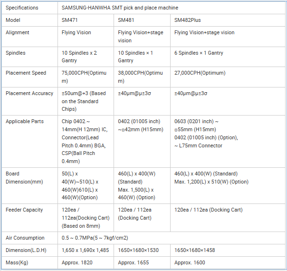Image resolution: width=287 pixels, height=271 pixels.
Task: Click the Applicable Parts row label
Action: point(25,121)
